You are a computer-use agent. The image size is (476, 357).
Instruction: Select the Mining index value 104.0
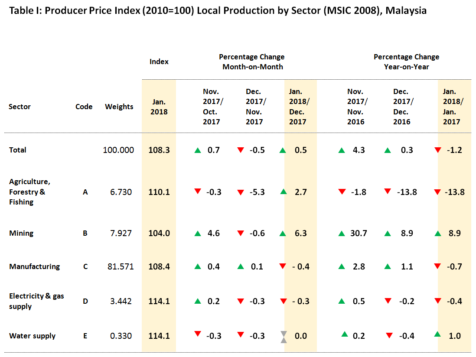pyautogui.click(x=159, y=234)
